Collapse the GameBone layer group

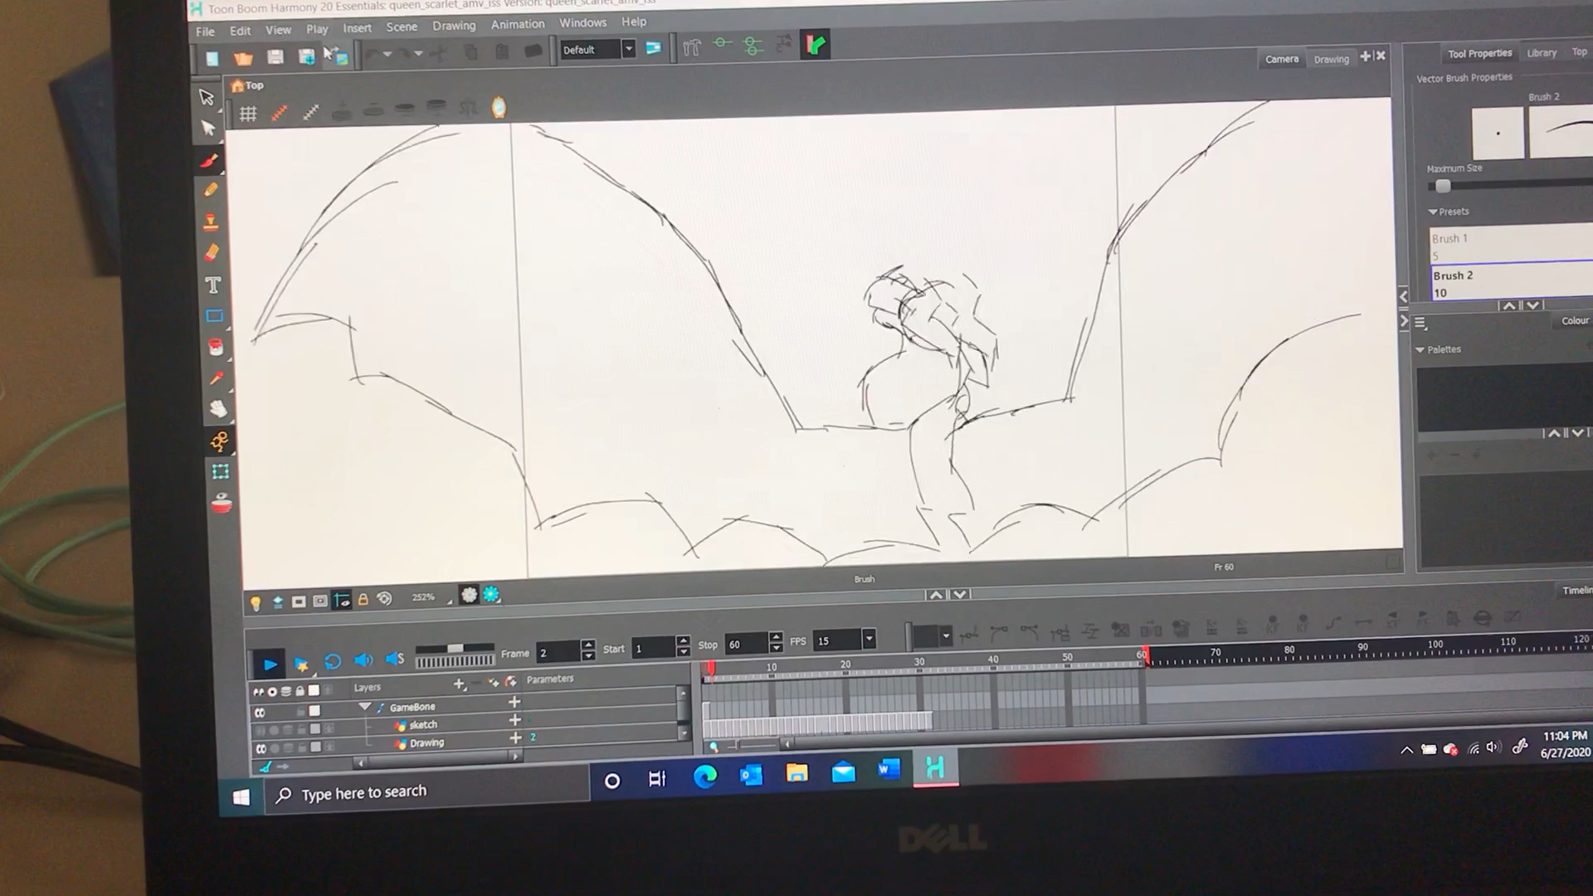click(364, 707)
